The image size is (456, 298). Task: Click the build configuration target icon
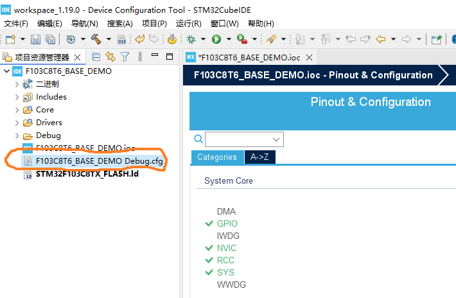click(71, 39)
